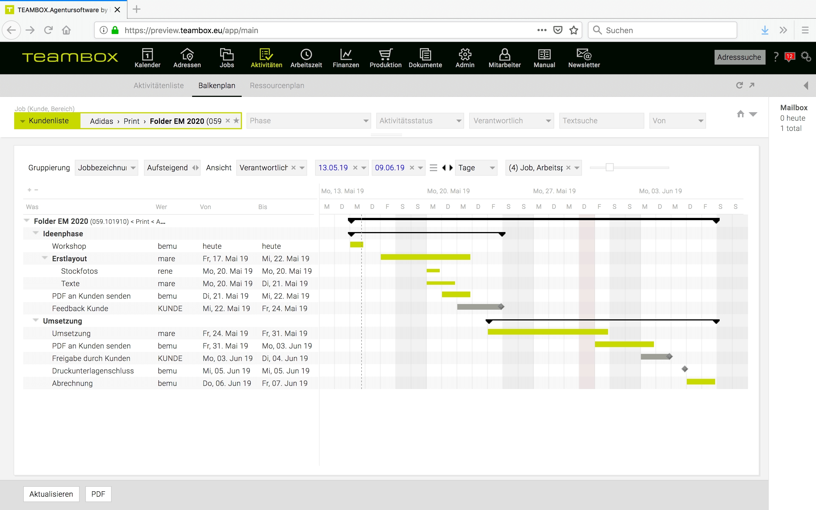Open the Kalender module
This screenshot has height=510, width=816.
tap(147, 58)
